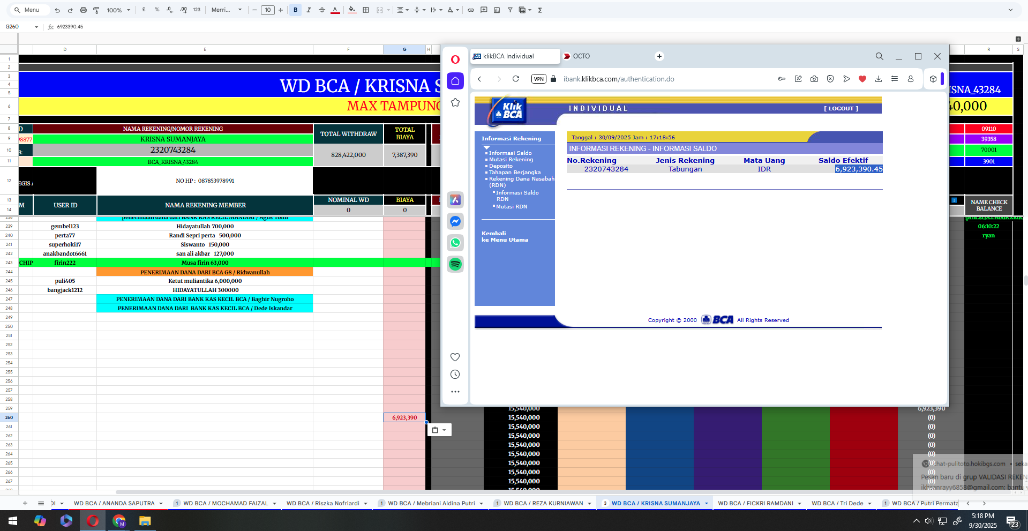The height and width of the screenshot is (531, 1028).
Task: Click the Print icon in Sheets toolbar
Action: pos(83,10)
